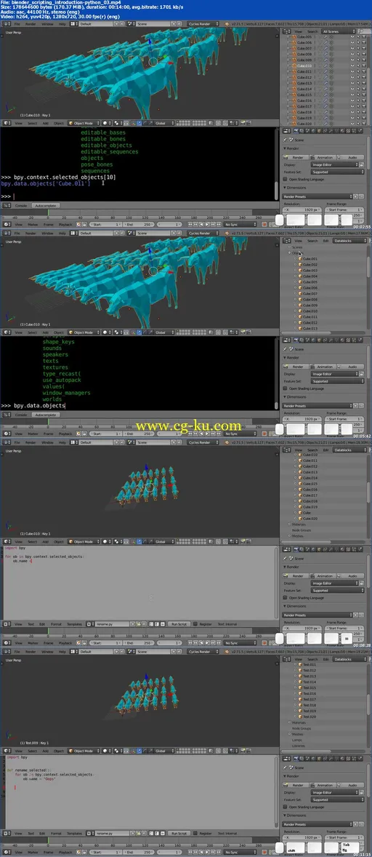Click Cube.003 object icon in the 00:05:42 outliner
372x857 pixels.
point(301,271)
